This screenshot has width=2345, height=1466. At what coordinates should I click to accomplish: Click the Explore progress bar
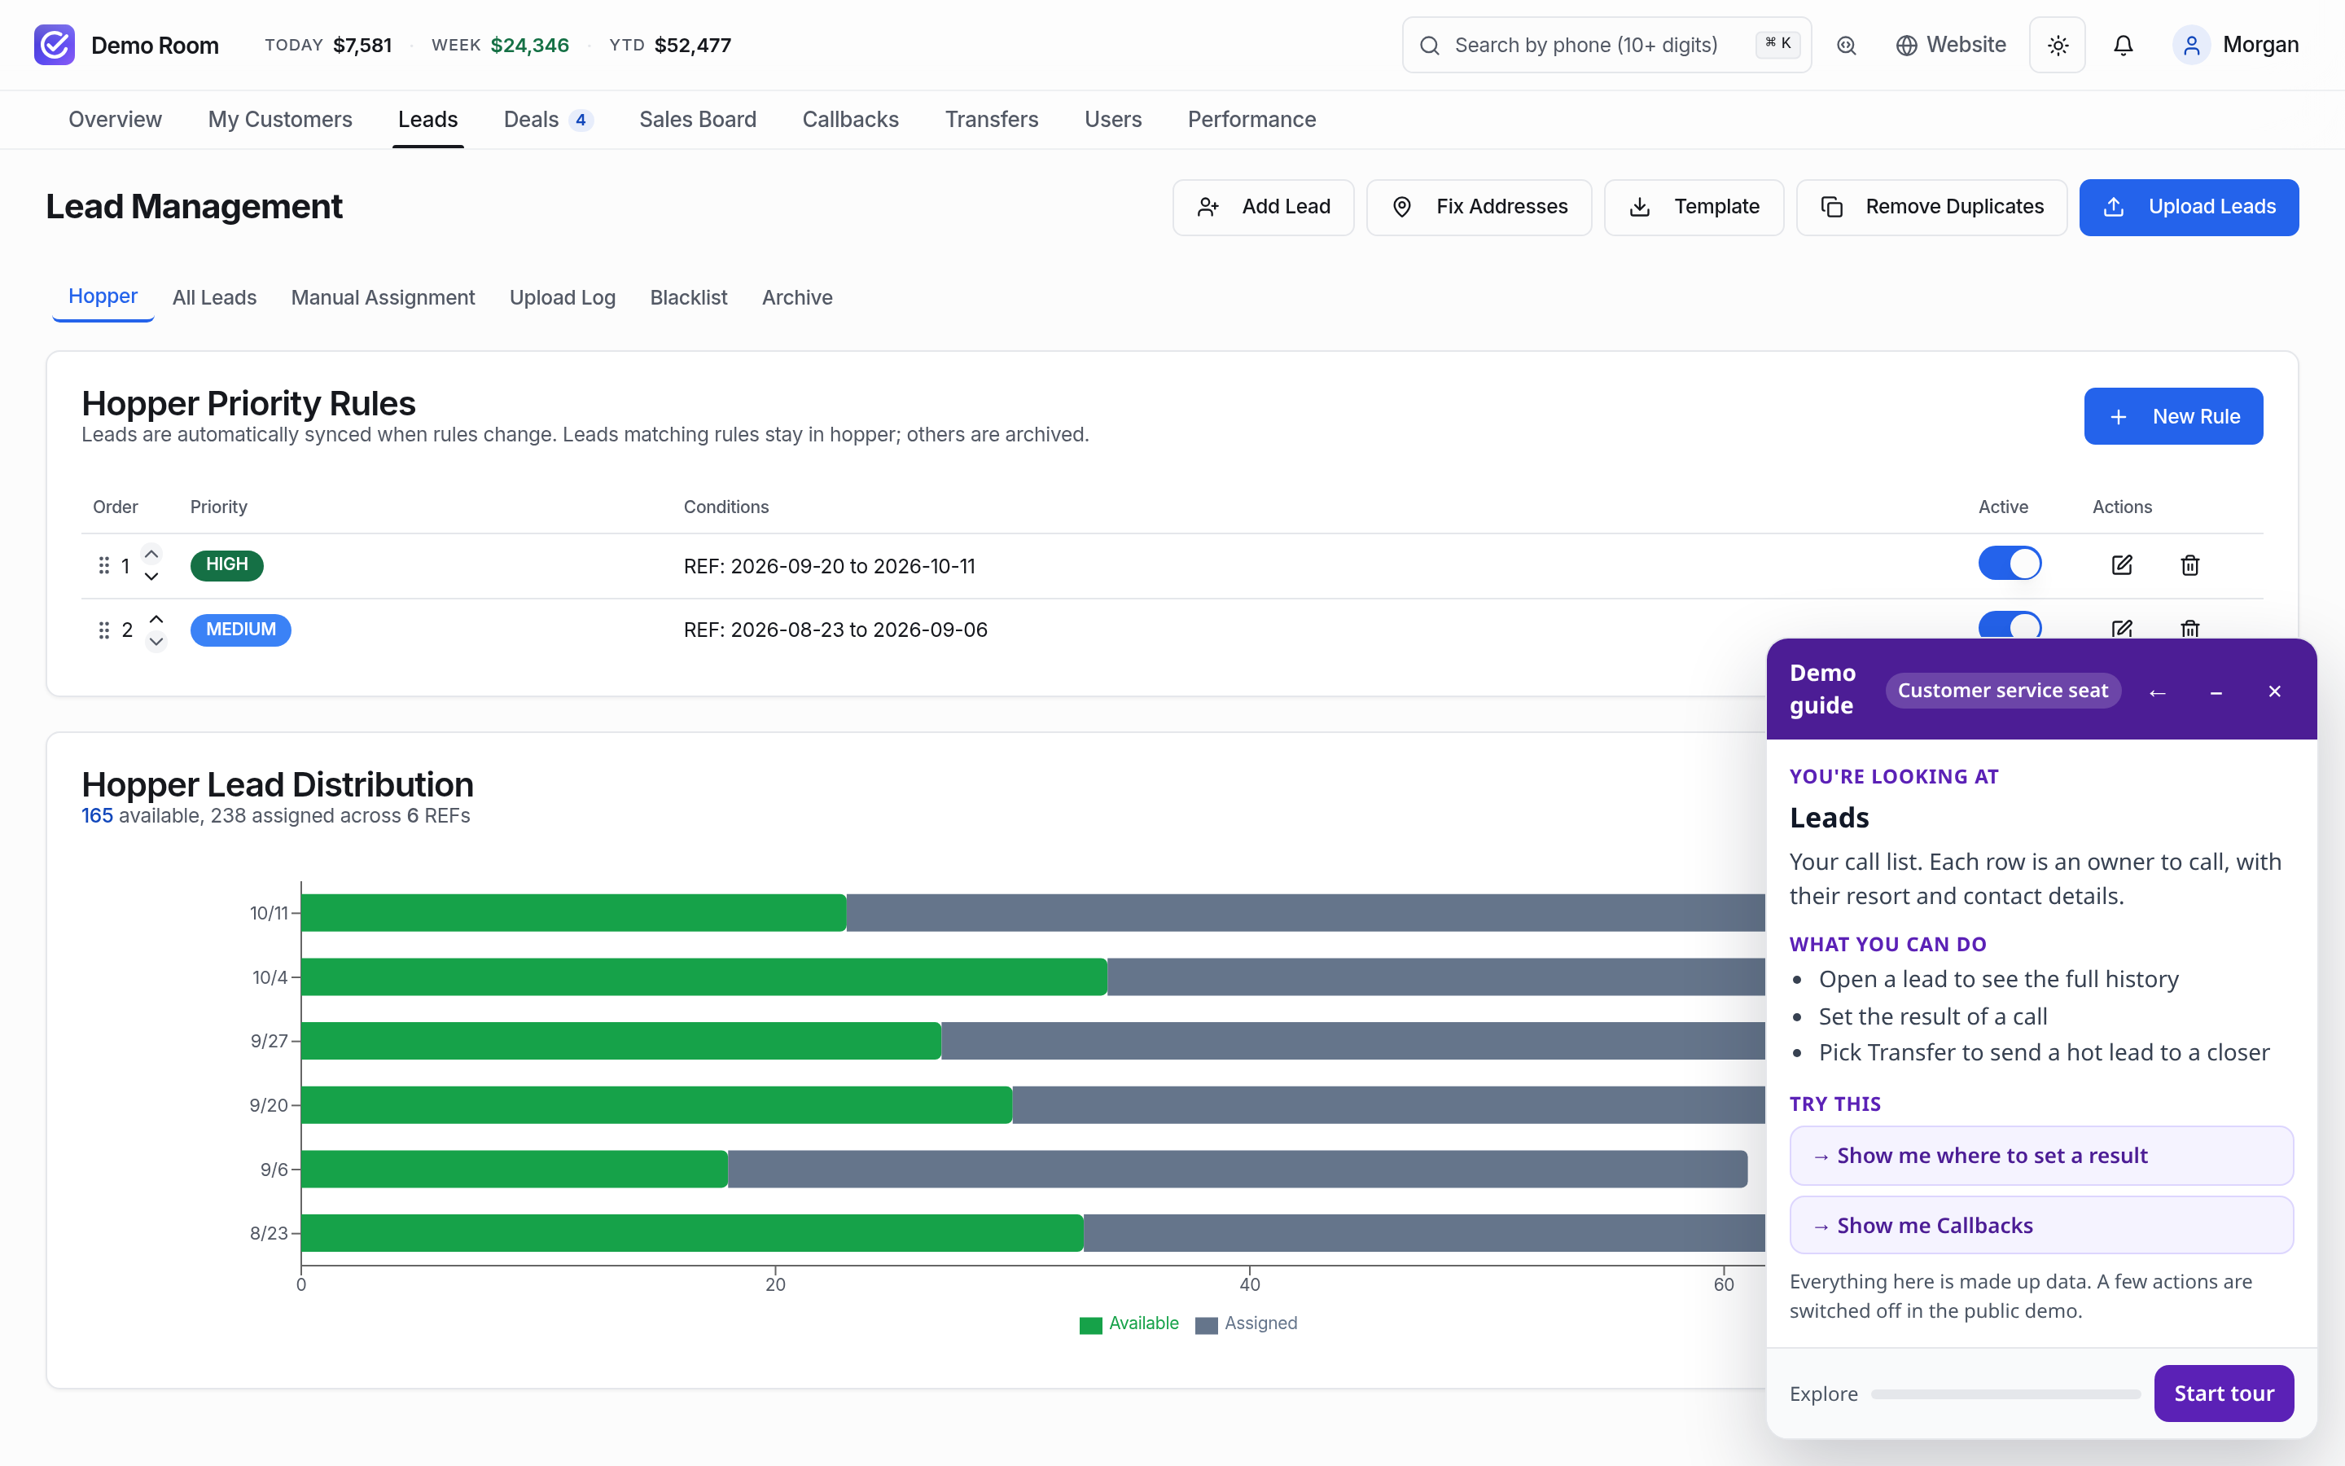[2005, 1394]
